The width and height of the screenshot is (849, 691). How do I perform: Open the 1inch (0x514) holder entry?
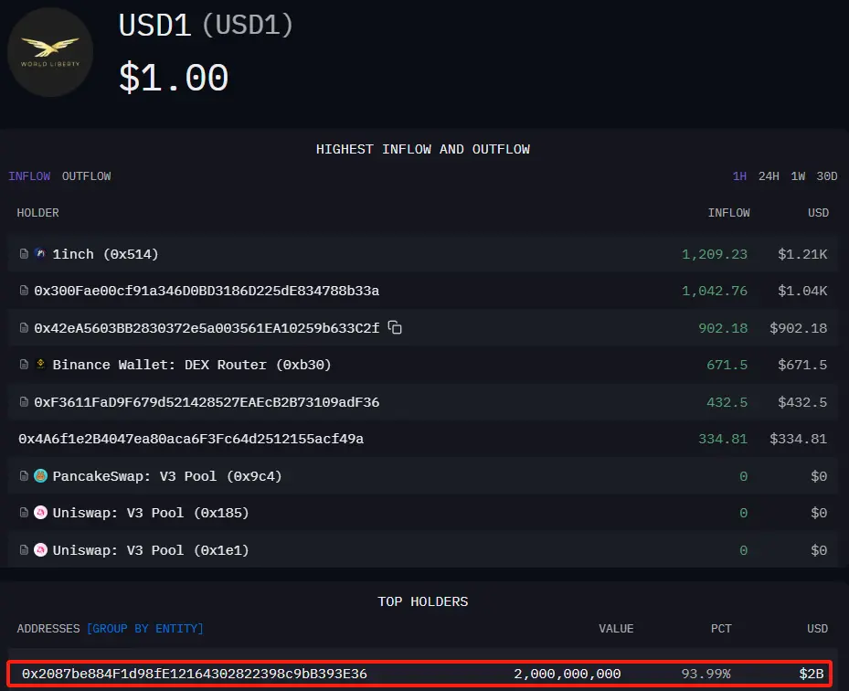(105, 254)
